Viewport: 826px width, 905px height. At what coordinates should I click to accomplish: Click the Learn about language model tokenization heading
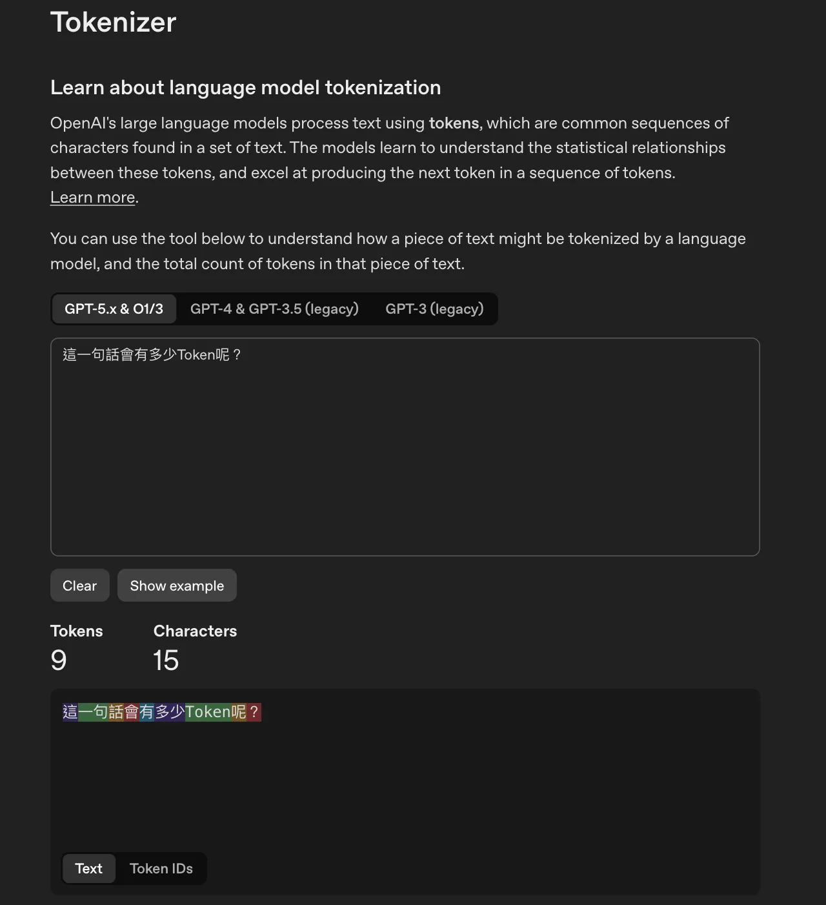point(246,87)
